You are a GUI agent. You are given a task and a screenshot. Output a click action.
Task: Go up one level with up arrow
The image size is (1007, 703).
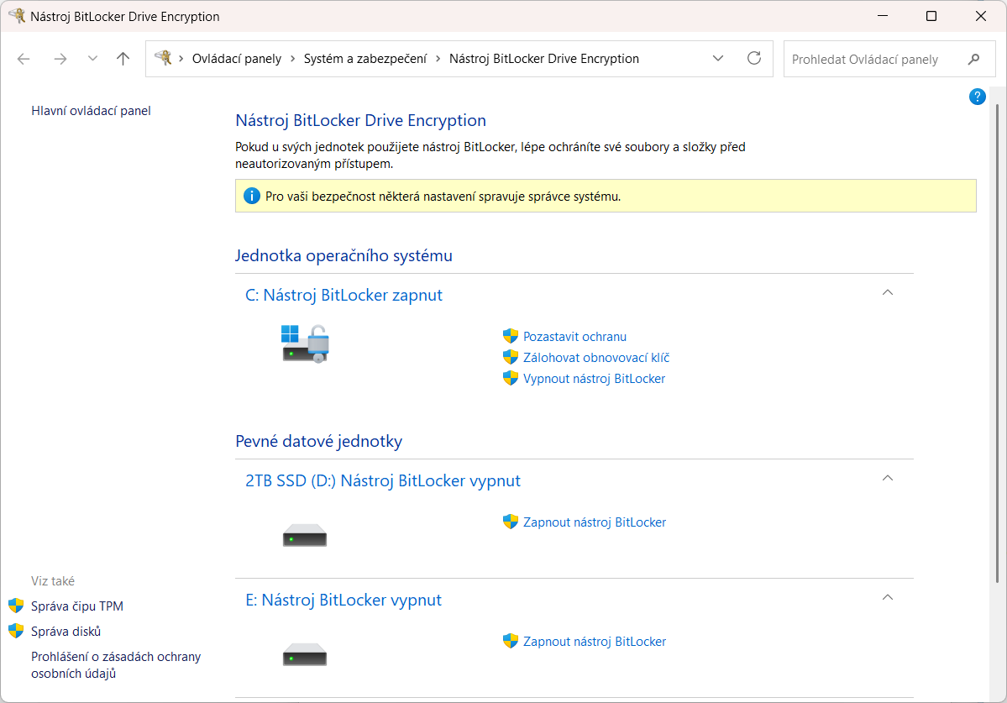(x=123, y=59)
